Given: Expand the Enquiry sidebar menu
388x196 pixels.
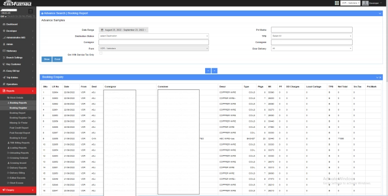Looking at the screenshot, I should coord(18,190).
